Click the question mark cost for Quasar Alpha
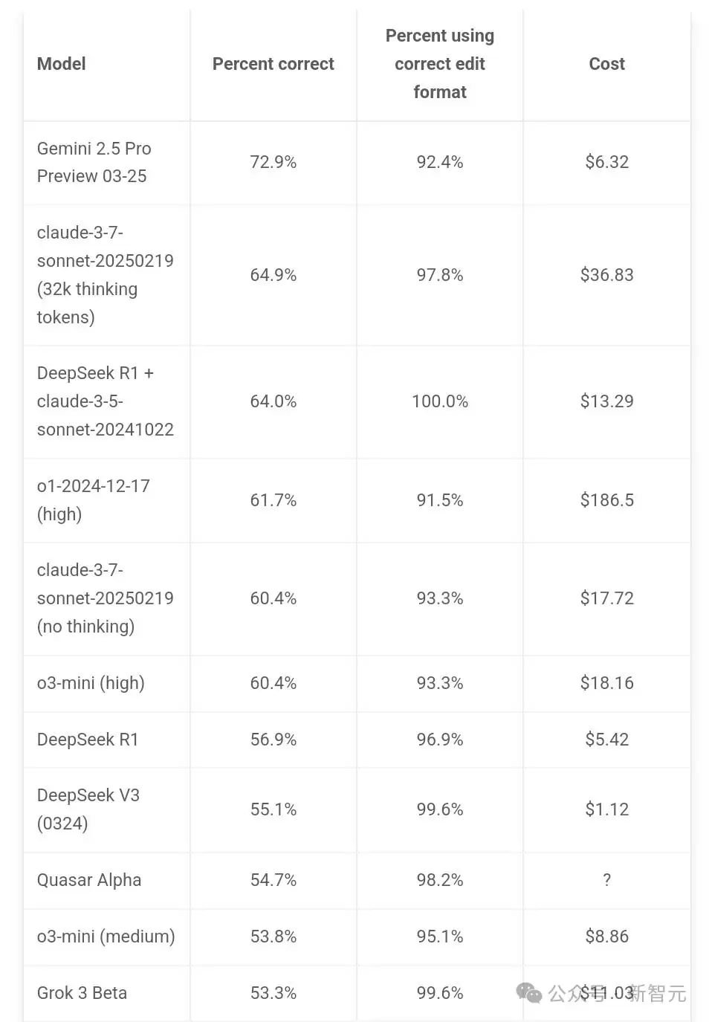The height and width of the screenshot is (1022, 709). click(x=607, y=880)
